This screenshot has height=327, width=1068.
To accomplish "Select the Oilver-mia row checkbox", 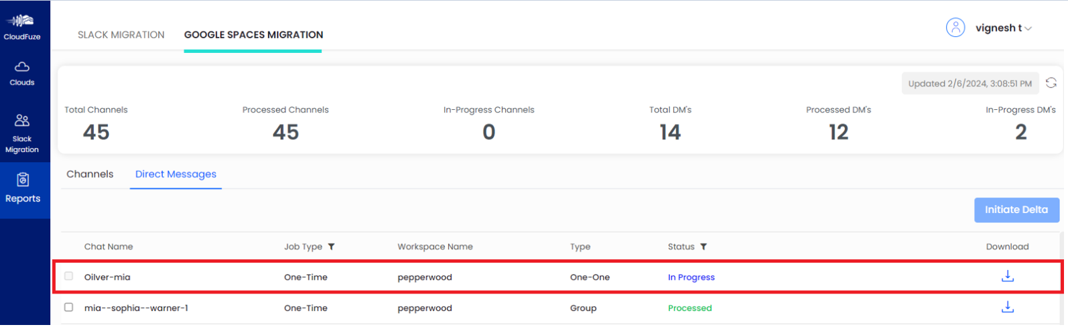I will click(x=69, y=276).
